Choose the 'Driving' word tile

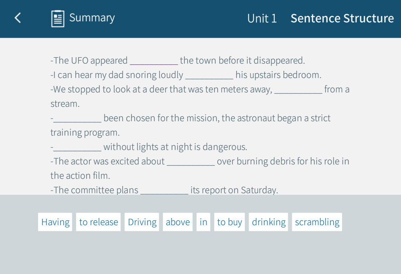click(x=142, y=222)
